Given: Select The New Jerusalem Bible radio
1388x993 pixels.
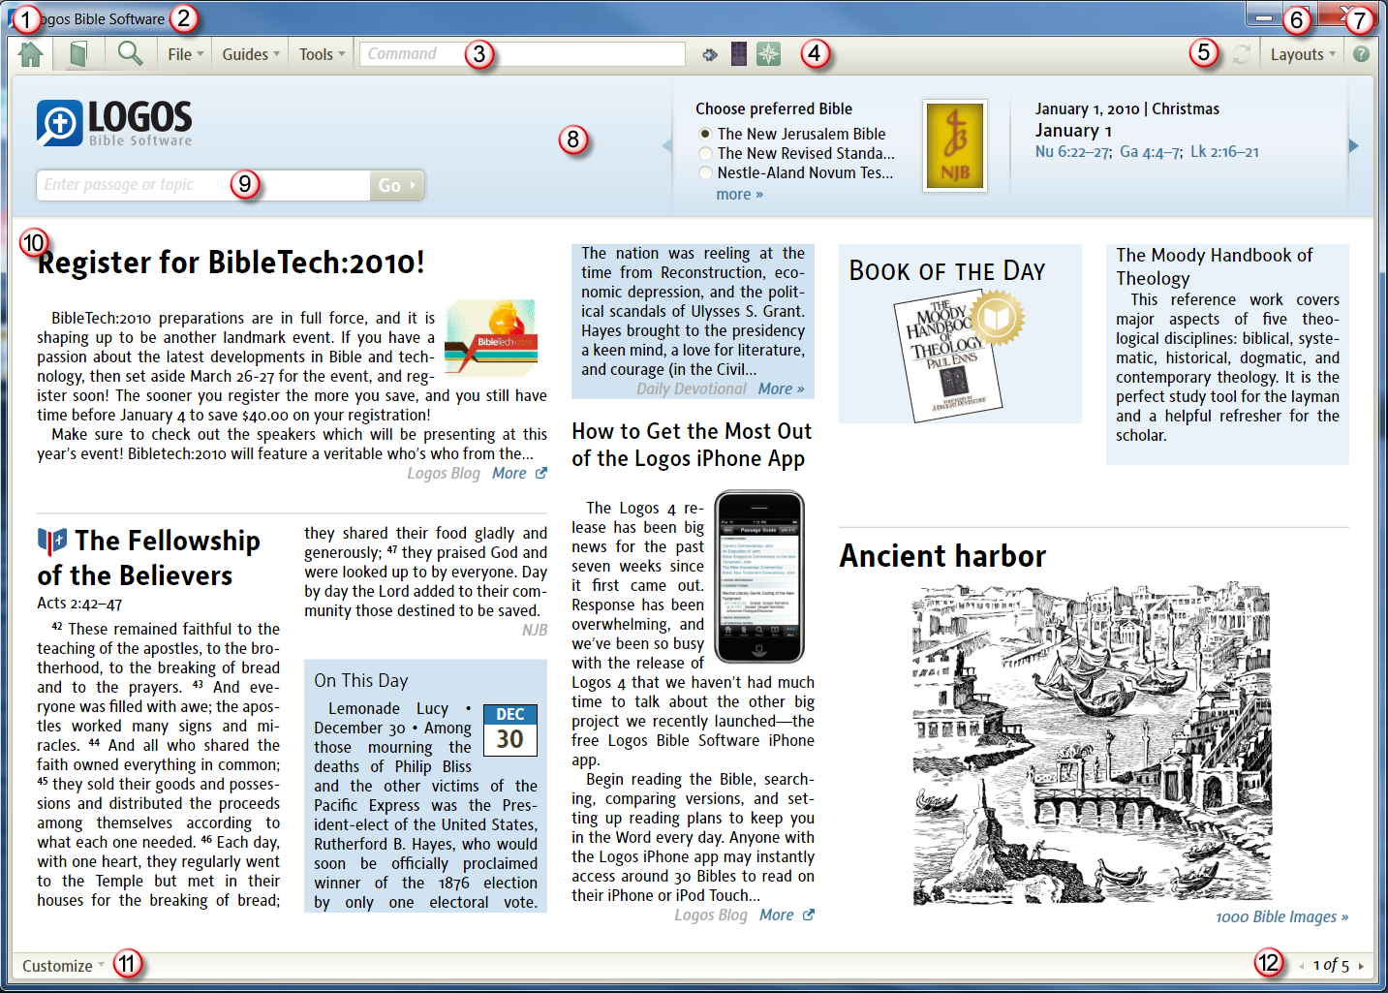Looking at the screenshot, I should pyautogui.click(x=705, y=134).
